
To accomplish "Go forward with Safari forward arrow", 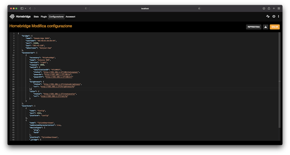I will 34,8.
